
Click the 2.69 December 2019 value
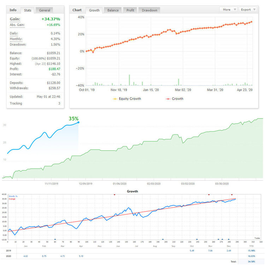pos(229,251)
